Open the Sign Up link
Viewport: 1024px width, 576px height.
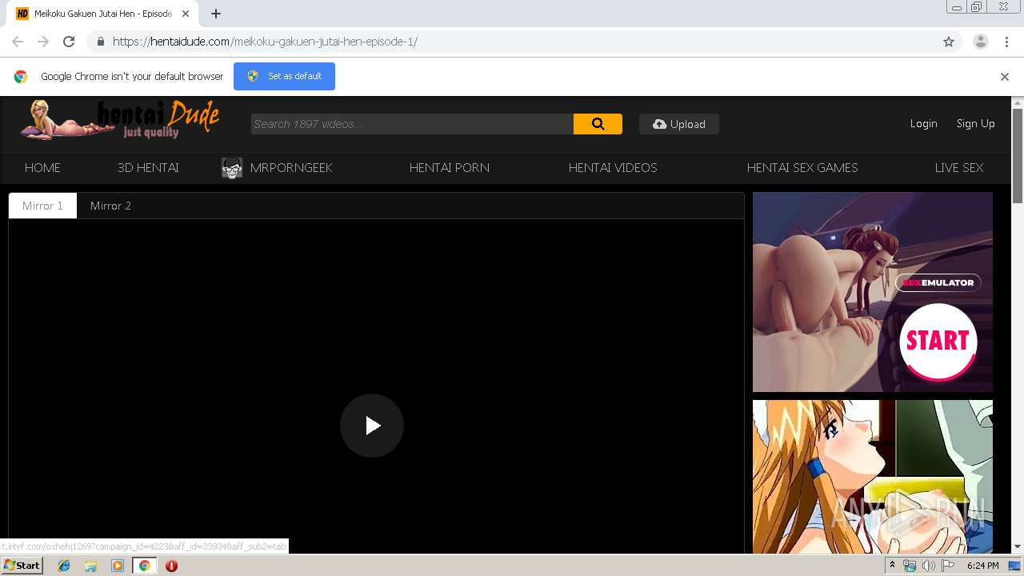point(975,123)
